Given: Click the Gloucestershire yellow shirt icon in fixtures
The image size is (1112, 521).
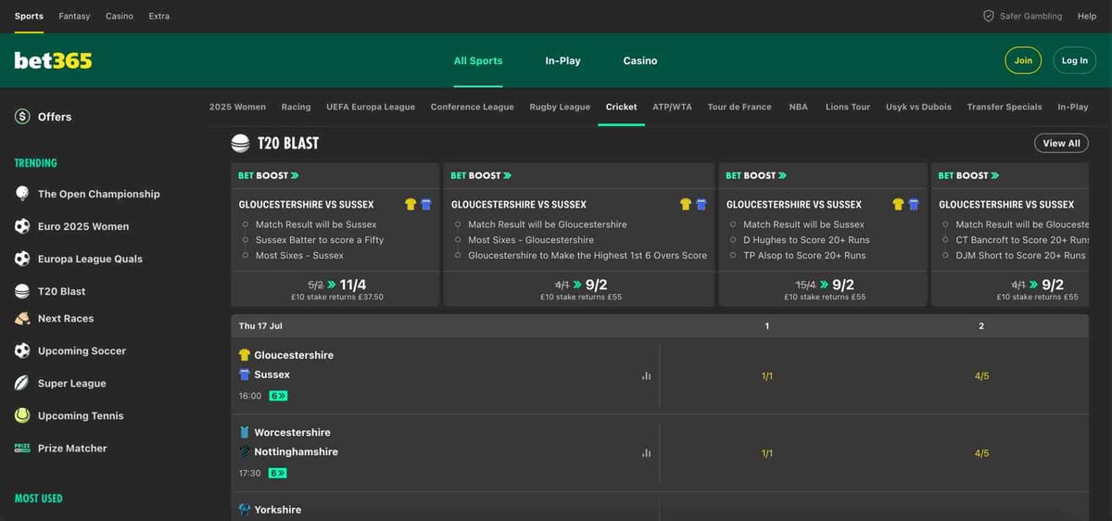Looking at the screenshot, I should point(245,355).
